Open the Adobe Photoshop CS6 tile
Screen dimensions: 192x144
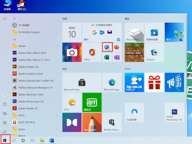tap(174, 112)
